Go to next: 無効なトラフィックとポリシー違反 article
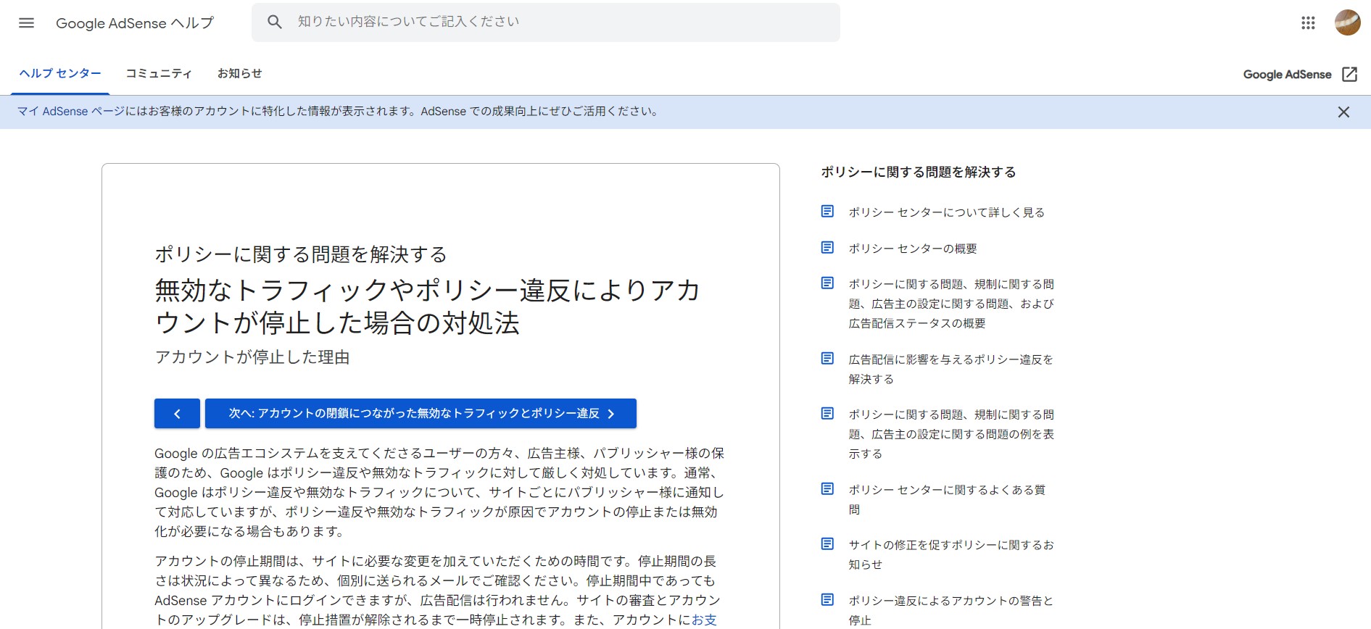The width and height of the screenshot is (1371, 629). tap(421, 413)
